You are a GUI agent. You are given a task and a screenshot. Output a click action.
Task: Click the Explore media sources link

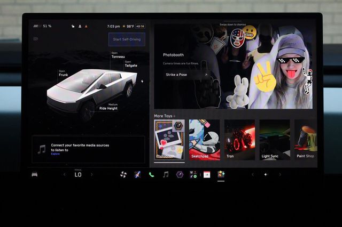[55, 154]
